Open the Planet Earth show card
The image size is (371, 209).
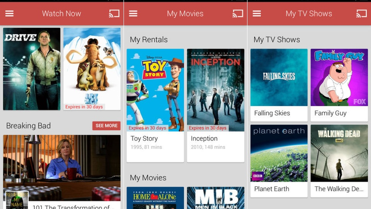pos(279,161)
